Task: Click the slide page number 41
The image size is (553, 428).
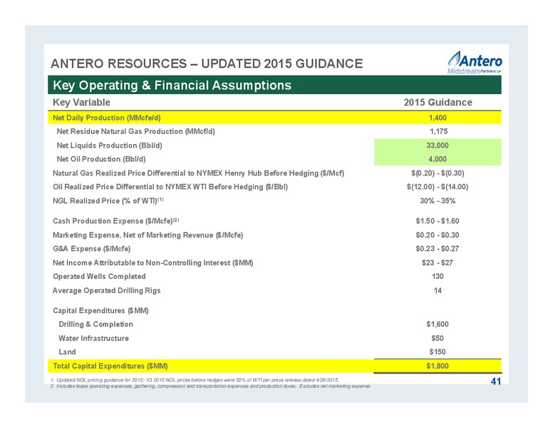Action: pos(496,382)
